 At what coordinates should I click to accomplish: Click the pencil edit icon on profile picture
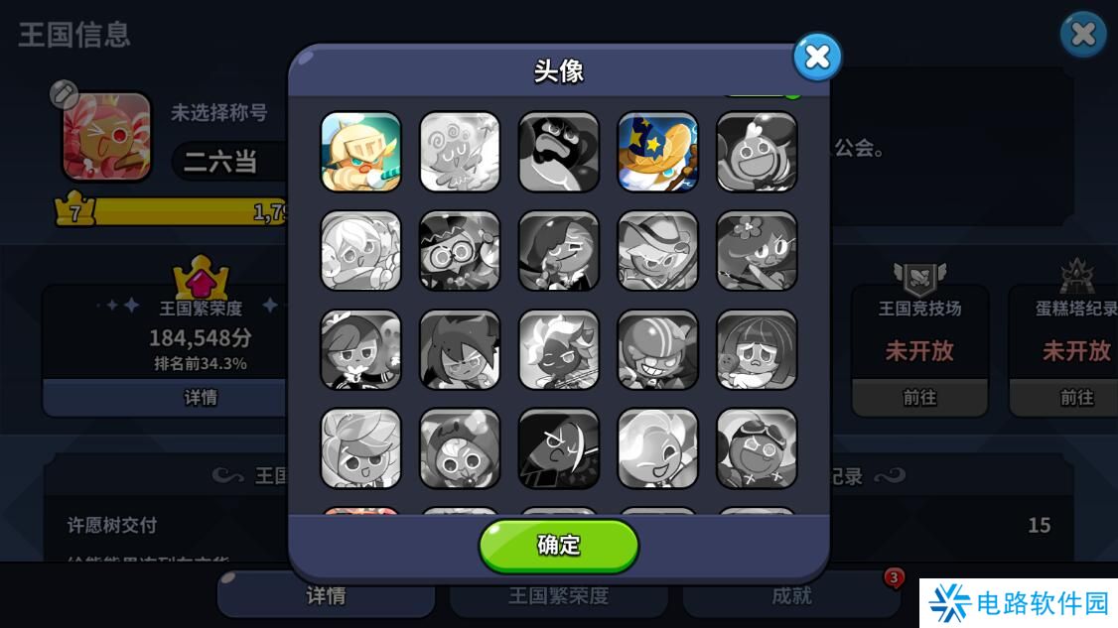point(64,93)
